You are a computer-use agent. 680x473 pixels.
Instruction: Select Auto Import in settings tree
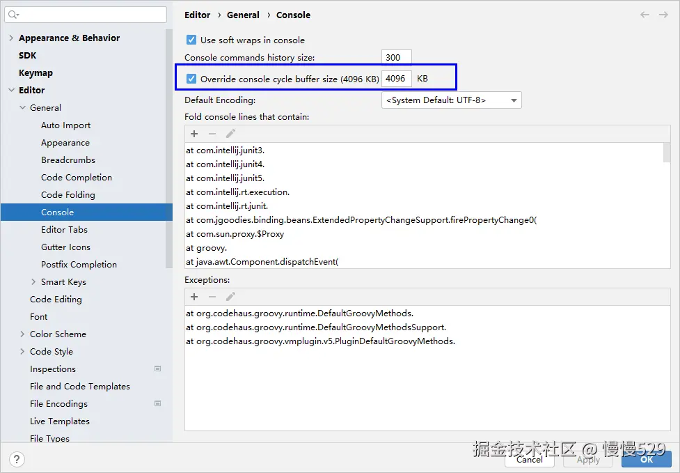pos(66,125)
